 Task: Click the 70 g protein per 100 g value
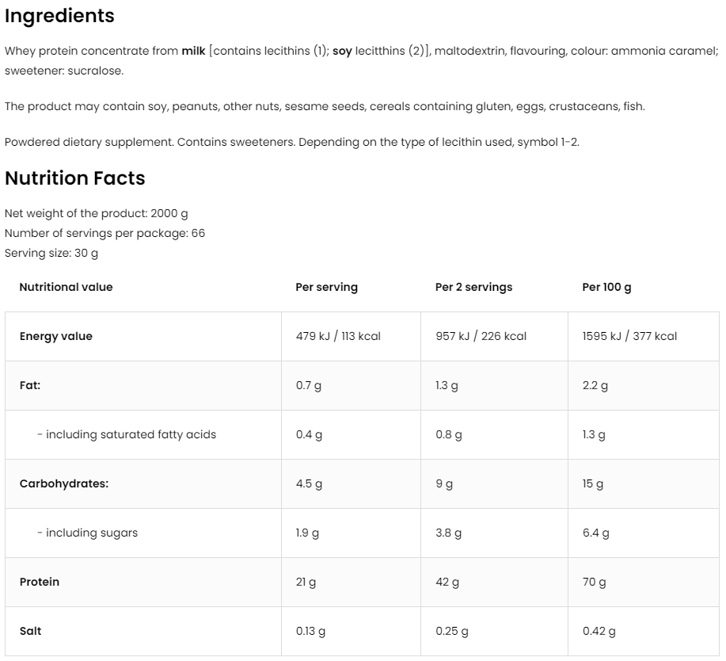tap(594, 582)
